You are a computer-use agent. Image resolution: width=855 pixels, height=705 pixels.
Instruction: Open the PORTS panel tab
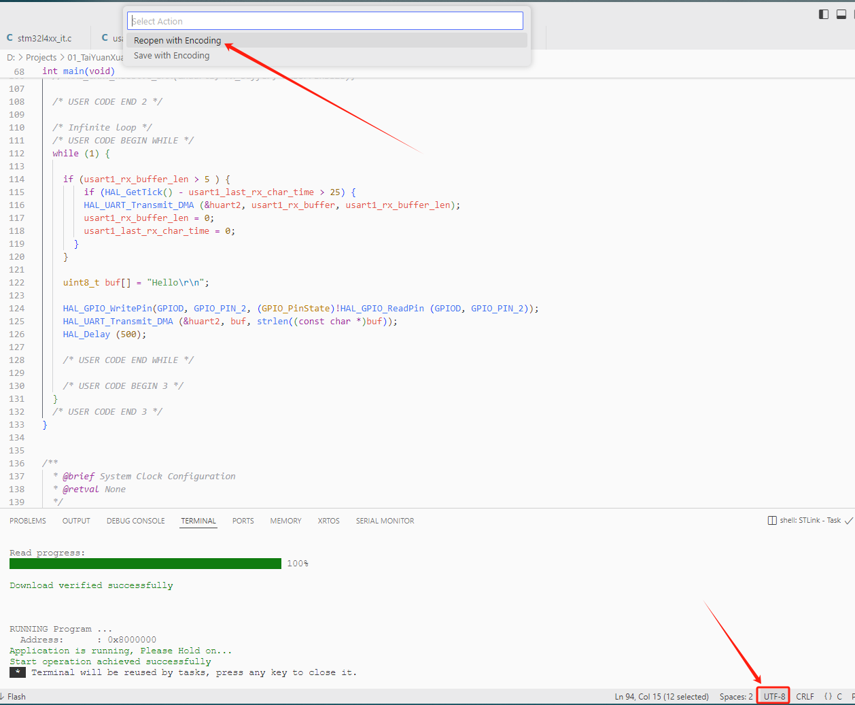point(243,521)
